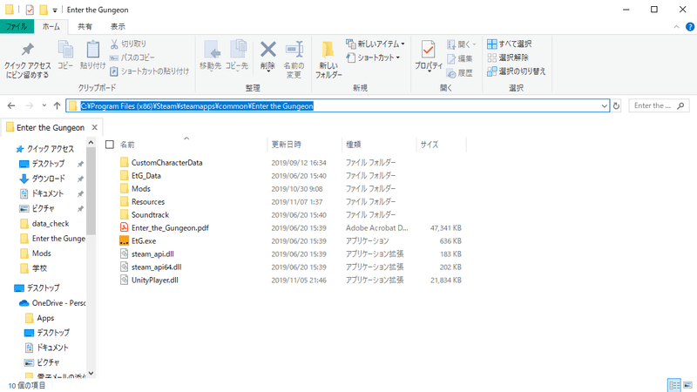Select the steam_api64.dll file
Viewport: 697px width, 392px height.
(x=151, y=267)
